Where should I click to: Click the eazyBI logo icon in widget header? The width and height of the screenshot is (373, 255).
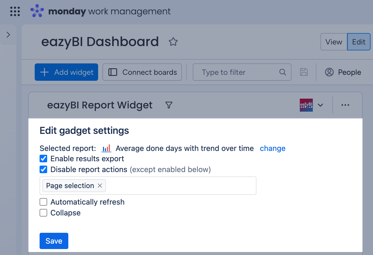306,105
